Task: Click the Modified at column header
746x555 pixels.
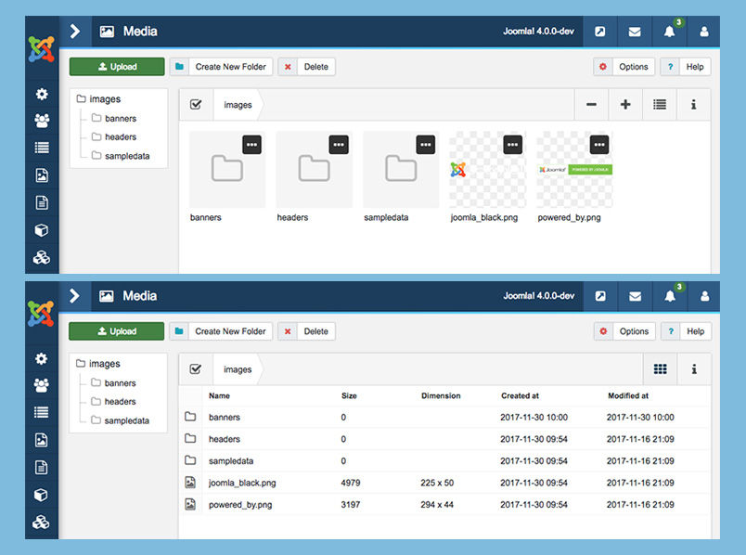Action: pos(629,395)
